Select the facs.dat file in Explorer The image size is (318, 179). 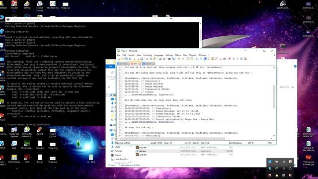[184, 148]
